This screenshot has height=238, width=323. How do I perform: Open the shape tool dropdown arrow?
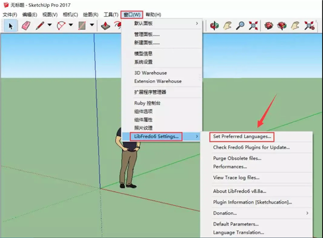92,25
